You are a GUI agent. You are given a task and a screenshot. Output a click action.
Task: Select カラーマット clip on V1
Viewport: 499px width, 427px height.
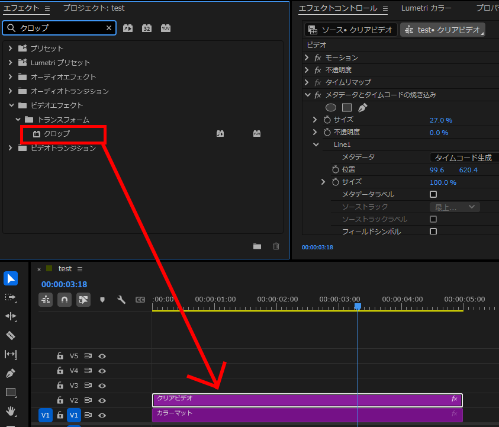tap(307, 415)
